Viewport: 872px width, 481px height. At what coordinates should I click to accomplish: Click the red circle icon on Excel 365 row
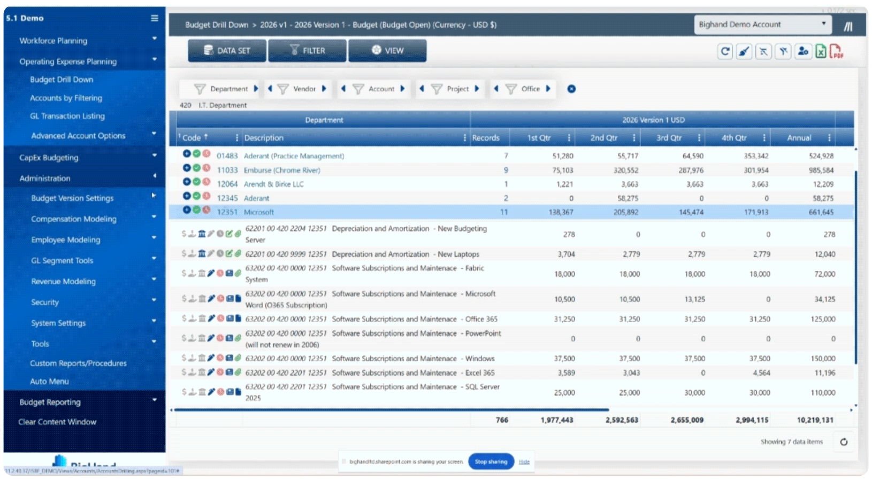[x=220, y=372]
